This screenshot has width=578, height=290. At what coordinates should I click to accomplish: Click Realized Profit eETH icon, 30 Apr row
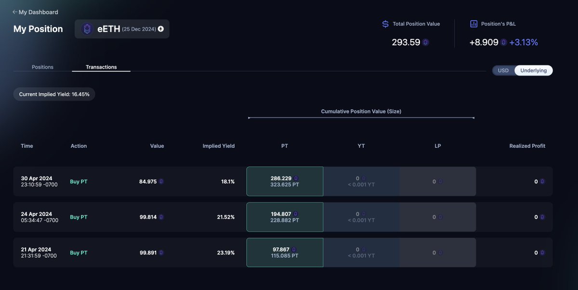[x=542, y=181]
